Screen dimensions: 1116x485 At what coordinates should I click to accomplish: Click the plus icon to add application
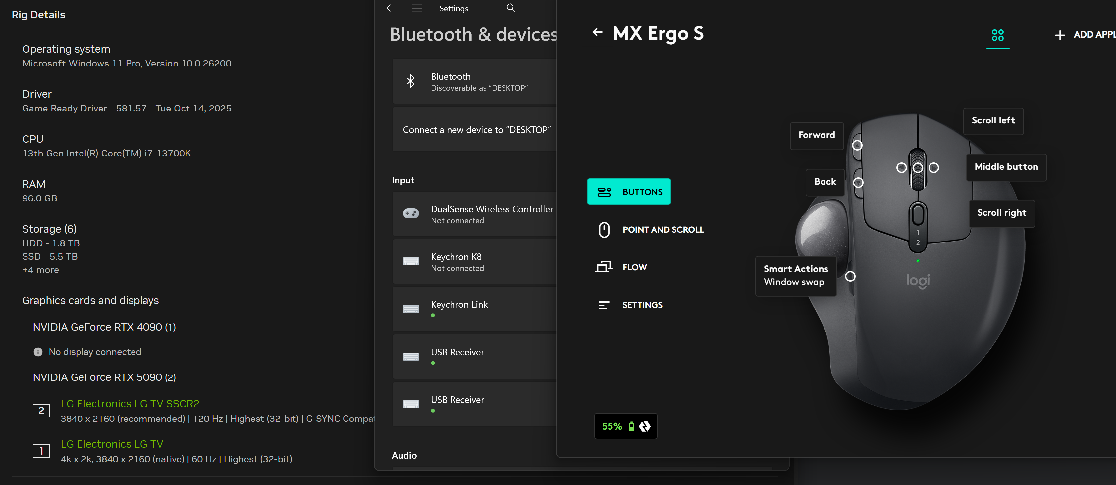click(x=1059, y=35)
